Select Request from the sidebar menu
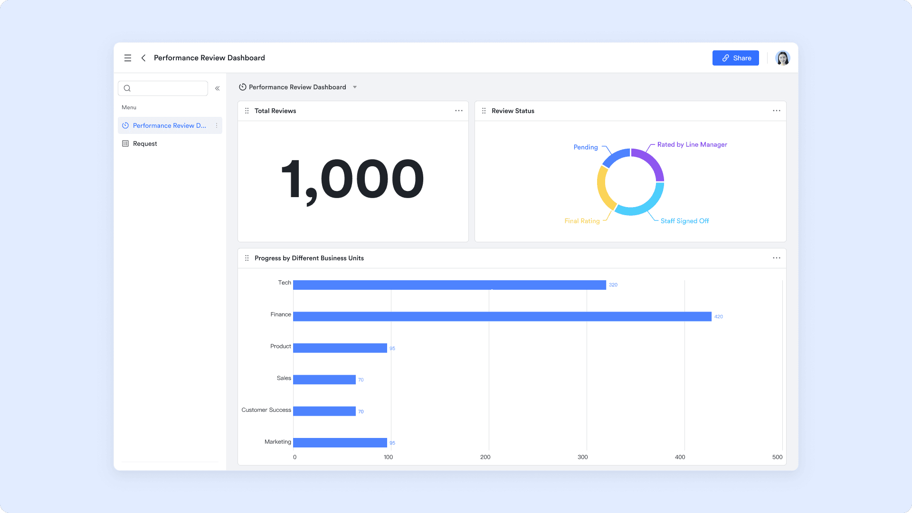Image resolution: width=912 pixels, height=513 pixels. (x=145, y=143)
